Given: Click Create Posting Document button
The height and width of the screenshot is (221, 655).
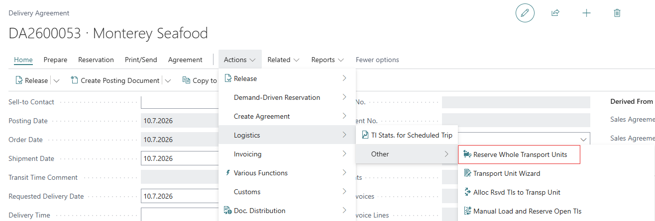Looking at the screenshot, I should (115, 80).
